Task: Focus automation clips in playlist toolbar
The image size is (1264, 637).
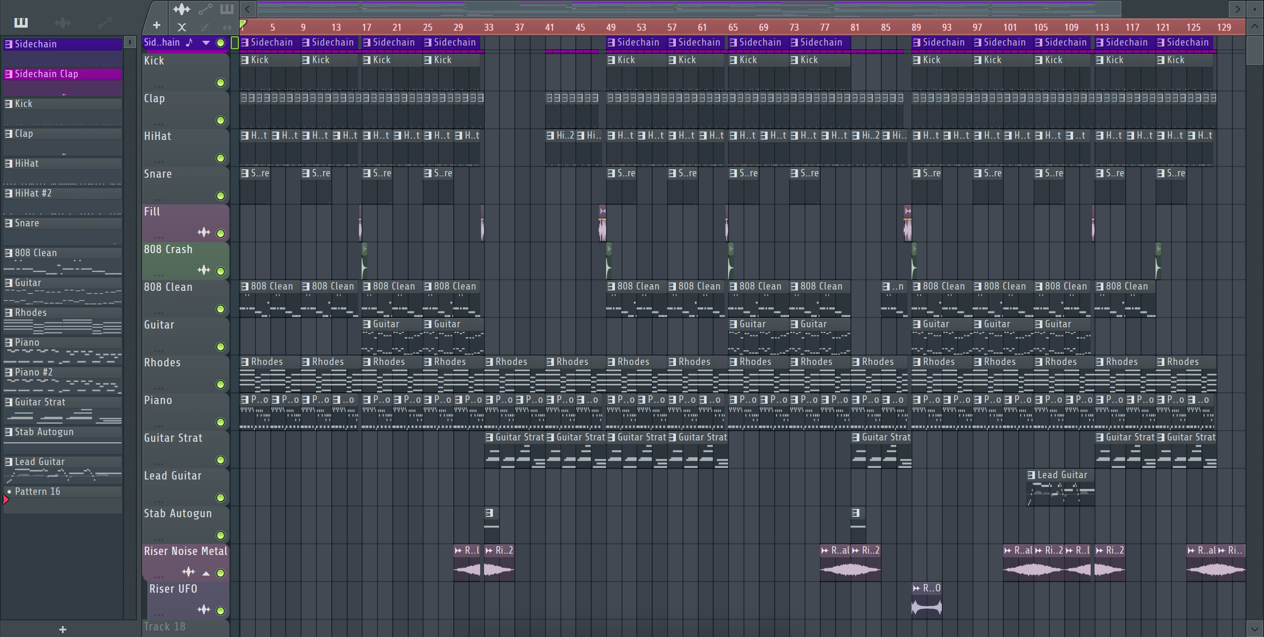Action: pos(205,9)
